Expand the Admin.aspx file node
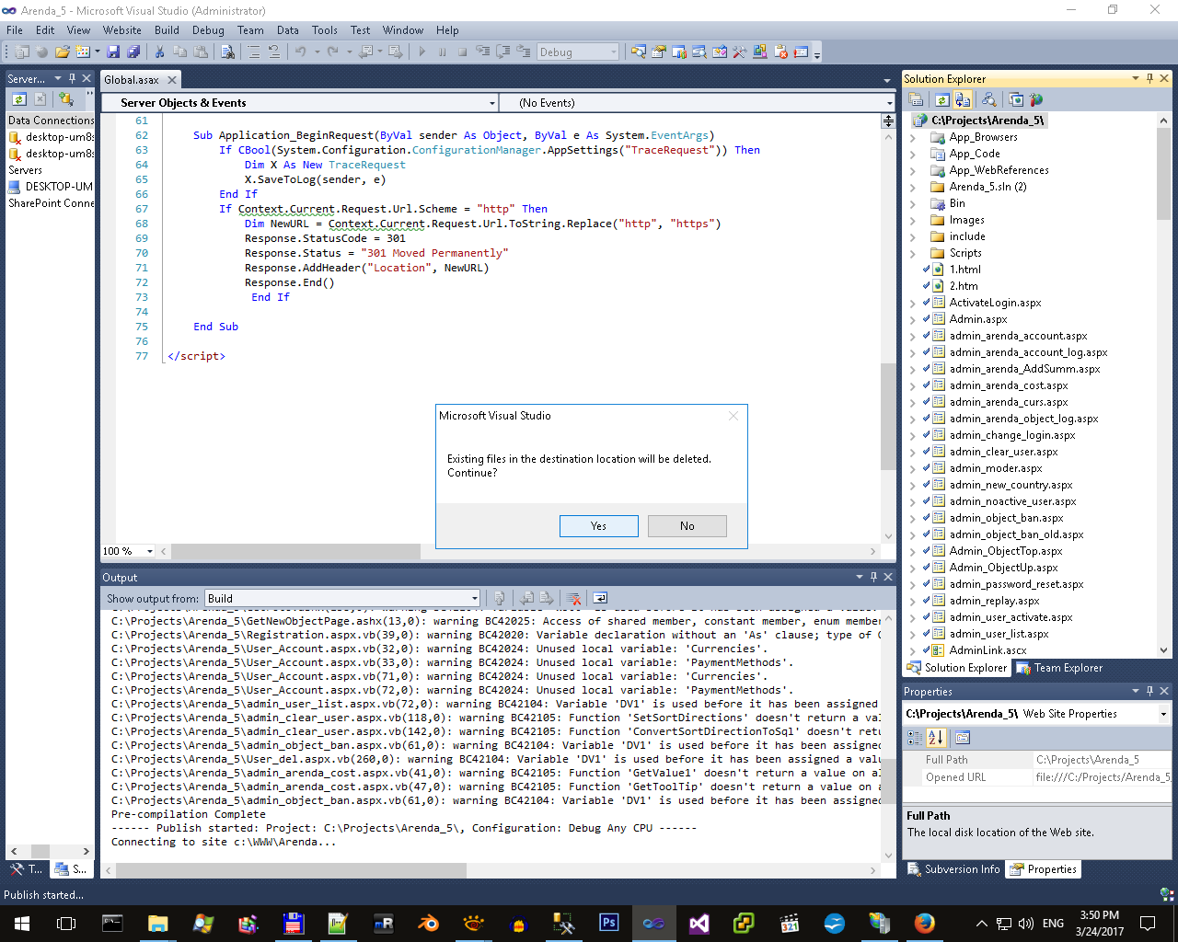1178x942 pixels. 913,319
